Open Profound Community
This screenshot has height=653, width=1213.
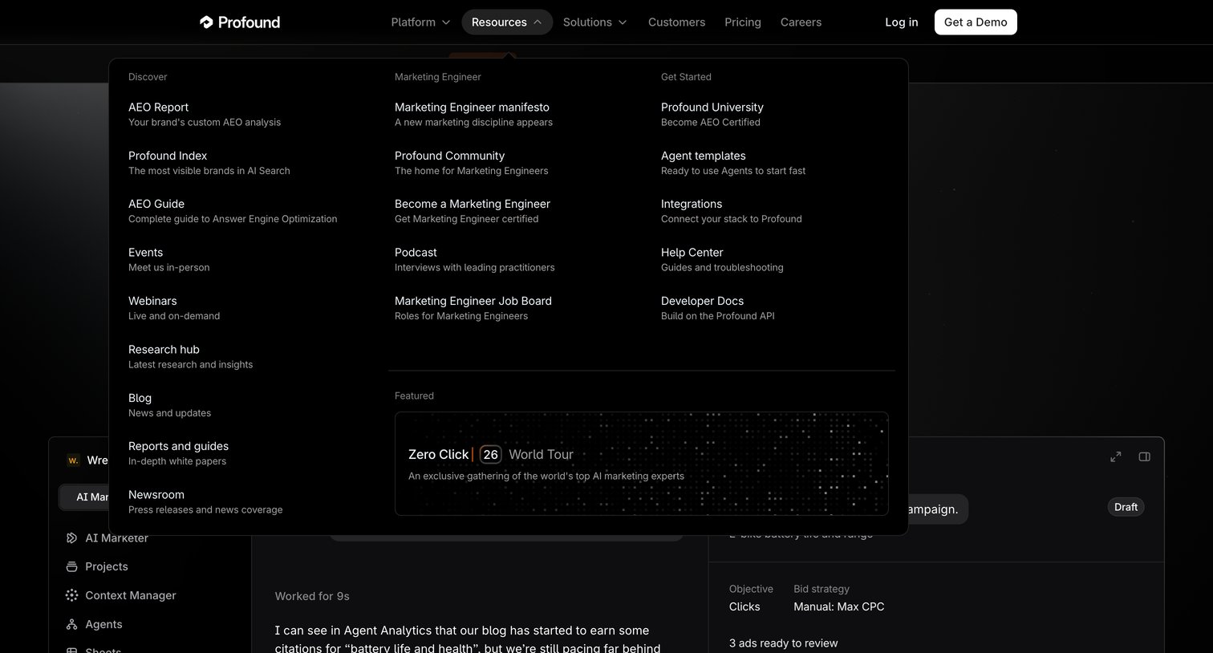tap(471, 163)
